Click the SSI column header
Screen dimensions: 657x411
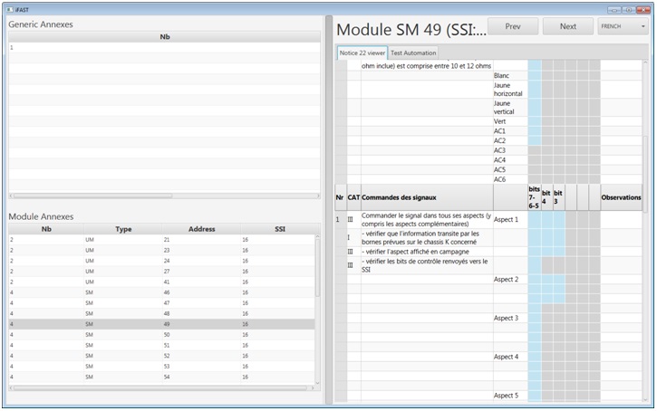[x=280, y=229]
